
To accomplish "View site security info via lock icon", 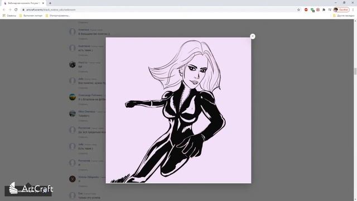I will (23, 9).
